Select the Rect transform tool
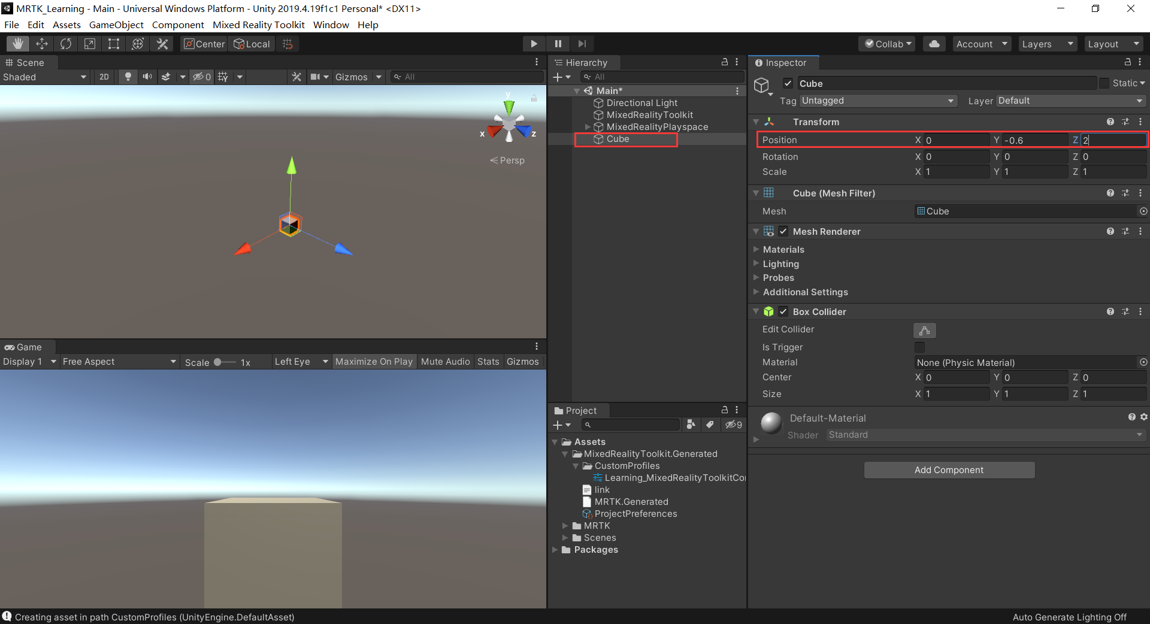Viewport: 1150px width, 624px height. (x=114, y=44)
